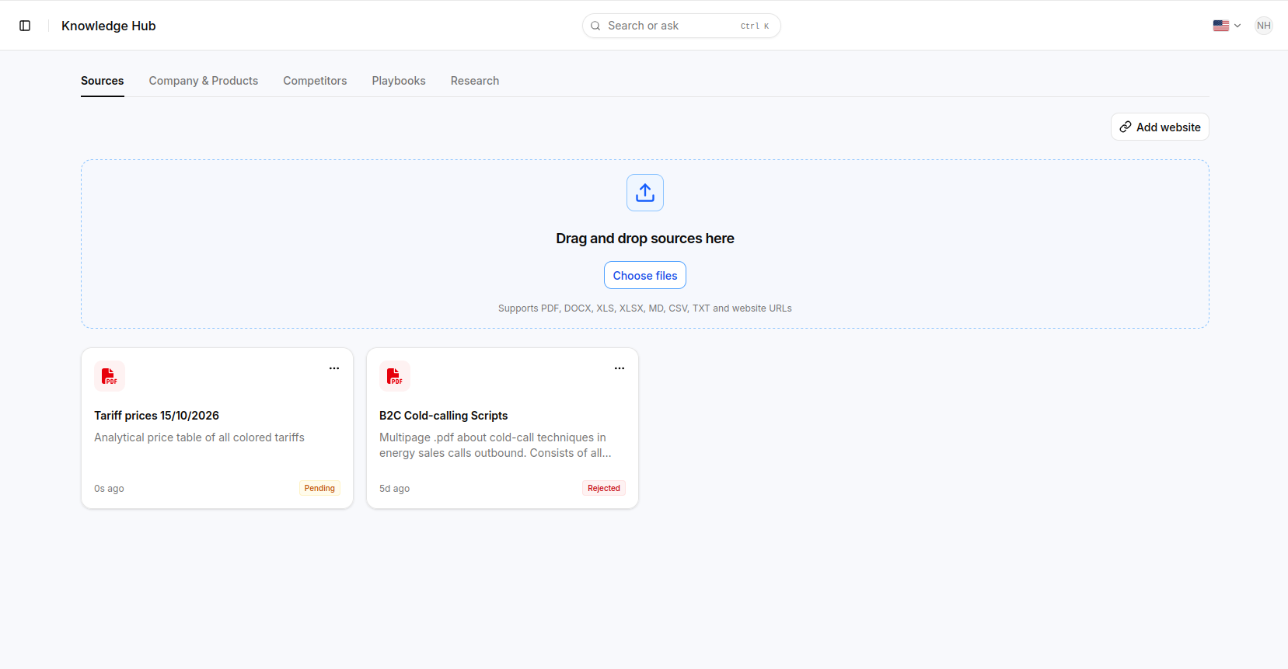Click the supported file formats note
Screen dimensions: 1288x669
[645, 308]
